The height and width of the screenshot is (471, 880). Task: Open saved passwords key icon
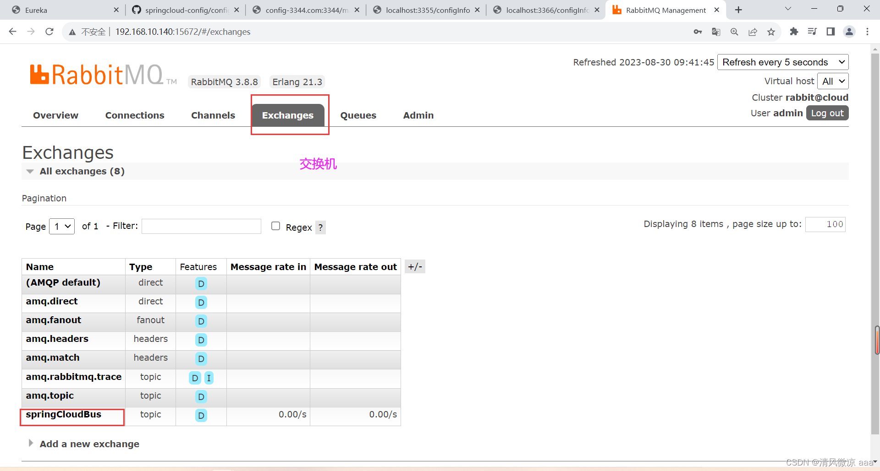pos(698,32)
